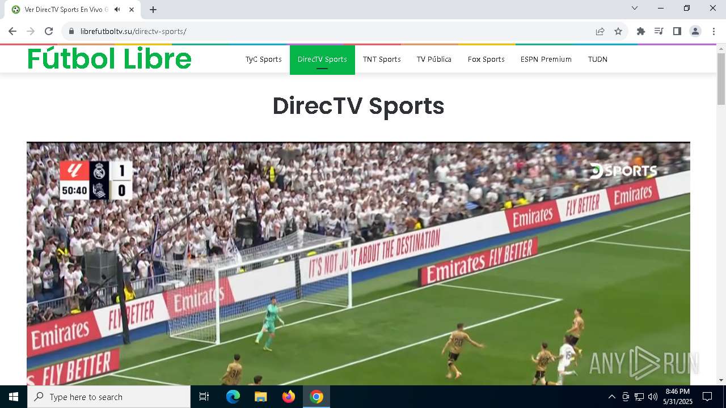Open the taskbar clock and date

tap(678, 397)
